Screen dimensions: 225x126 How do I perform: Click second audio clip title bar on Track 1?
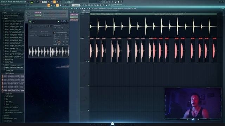[185, 14]
